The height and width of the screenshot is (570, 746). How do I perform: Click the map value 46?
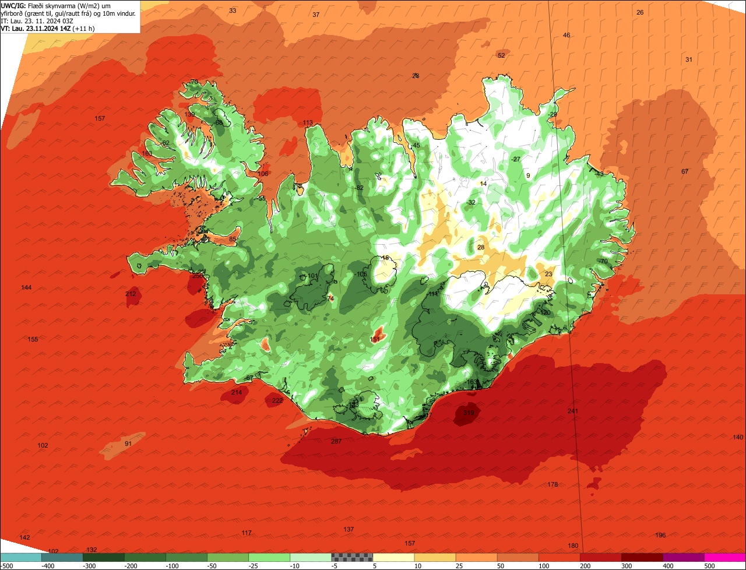[x=566, y=35]
